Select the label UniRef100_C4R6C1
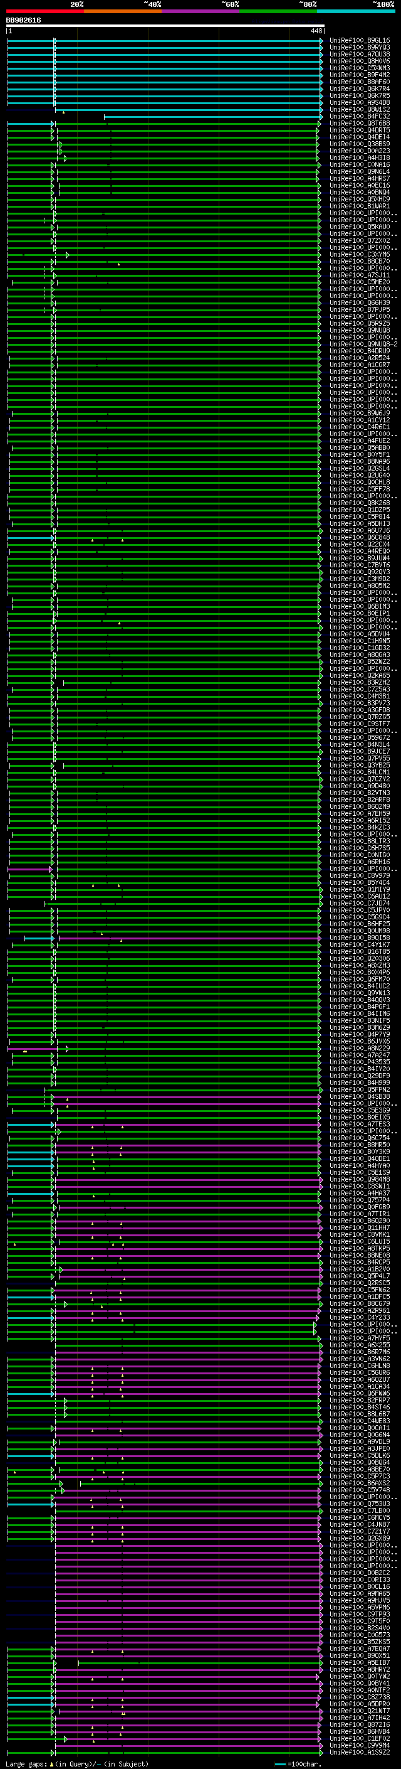Image resolution: width=401 pixels, height=1769 pixels. [x=360, y=427]
